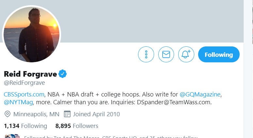Click the Joined April 2010 text
Image resolution: width=253 pixels, height=138 pixels.
[x=97, y=114]
